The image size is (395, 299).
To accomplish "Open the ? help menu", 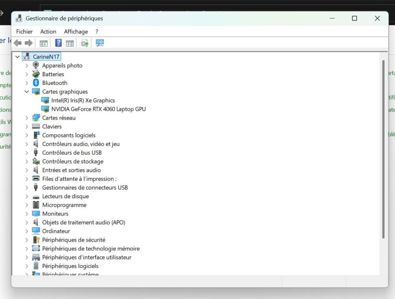I will tap(97, 32).
